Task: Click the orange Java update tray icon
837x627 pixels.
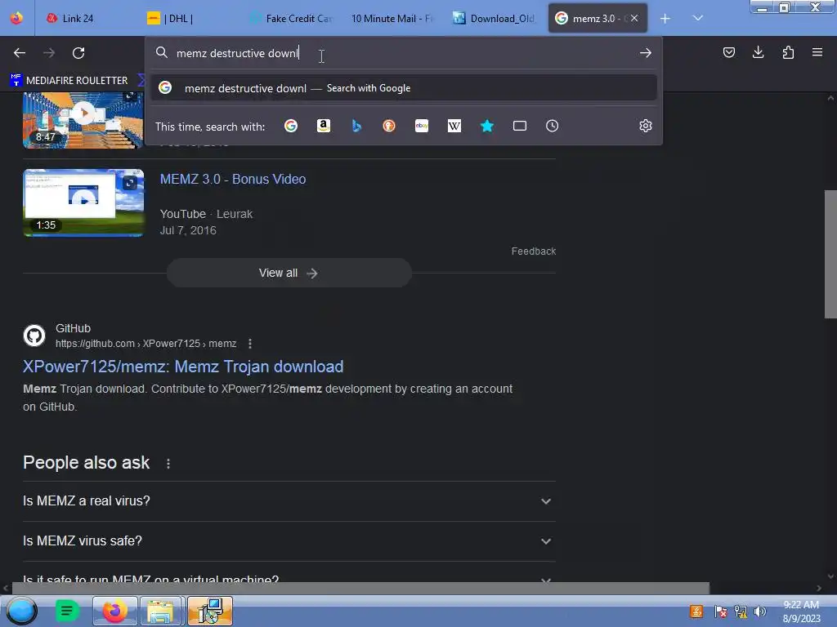Action: coord(696,611)
